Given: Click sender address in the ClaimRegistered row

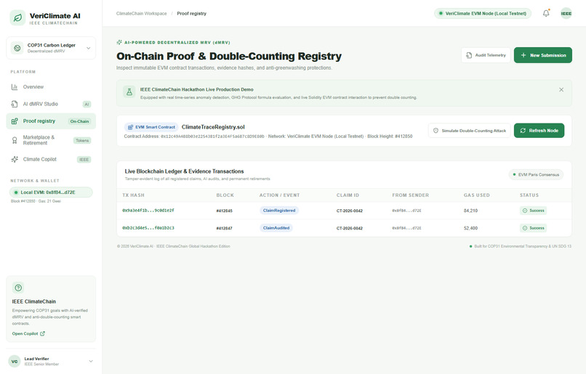Looking at the screenshot, I should (406, 211).
